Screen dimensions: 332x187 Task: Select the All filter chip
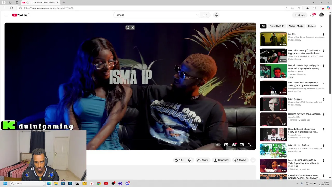click(263, 26)
